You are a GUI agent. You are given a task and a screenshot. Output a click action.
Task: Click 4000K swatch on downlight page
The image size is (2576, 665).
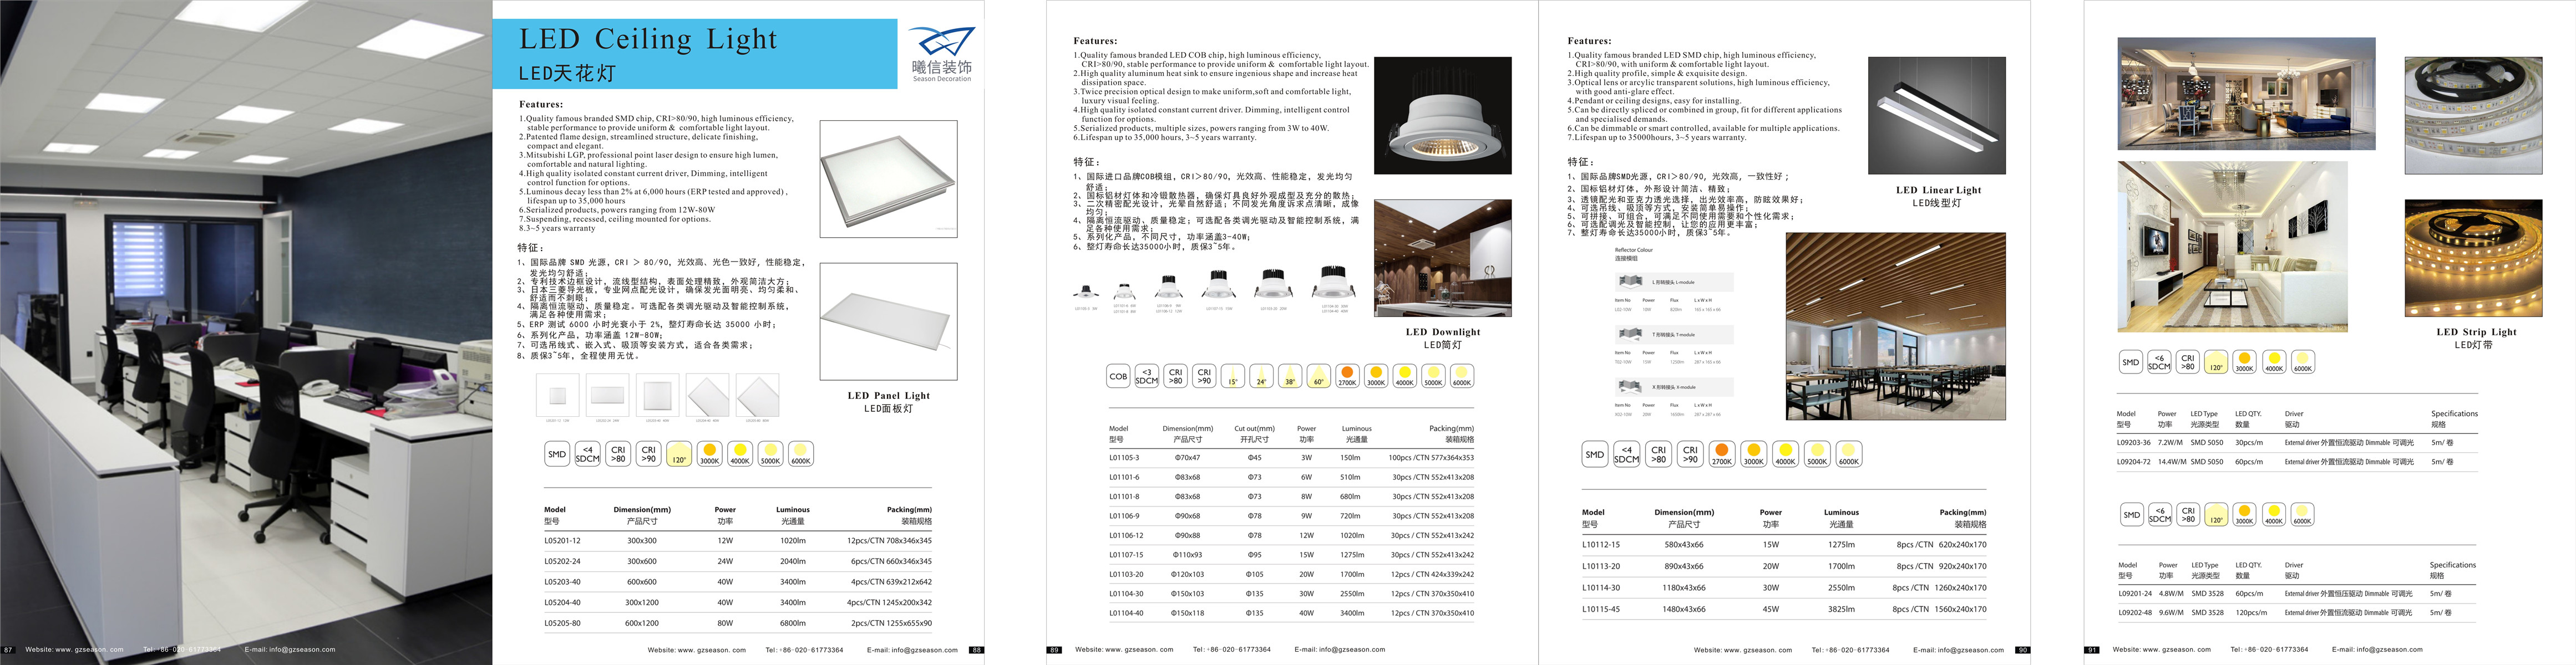pos(1405,376)
